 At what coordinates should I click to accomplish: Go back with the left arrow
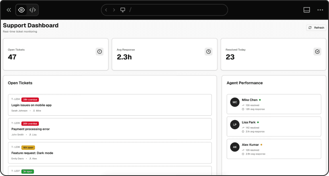(x=106, y=10)
